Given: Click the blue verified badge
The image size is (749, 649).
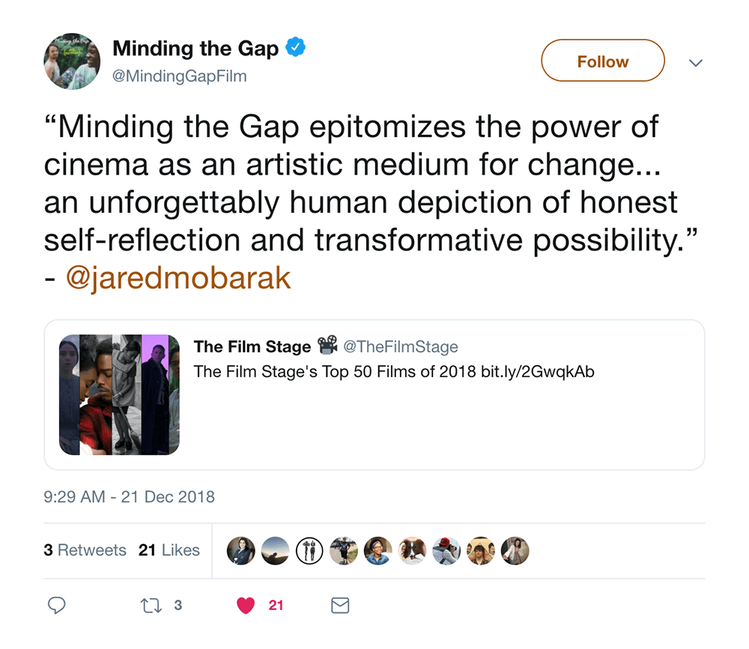Looking at the screenshot, I should 297,49.
